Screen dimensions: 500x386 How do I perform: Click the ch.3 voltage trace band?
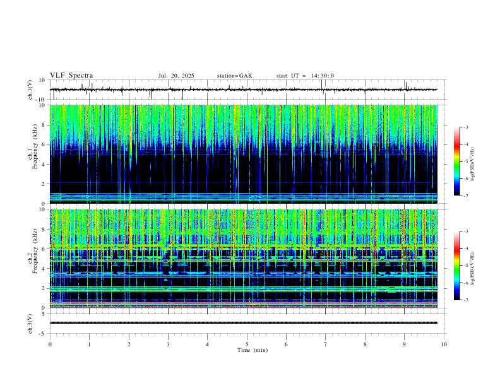coord(244,323)
